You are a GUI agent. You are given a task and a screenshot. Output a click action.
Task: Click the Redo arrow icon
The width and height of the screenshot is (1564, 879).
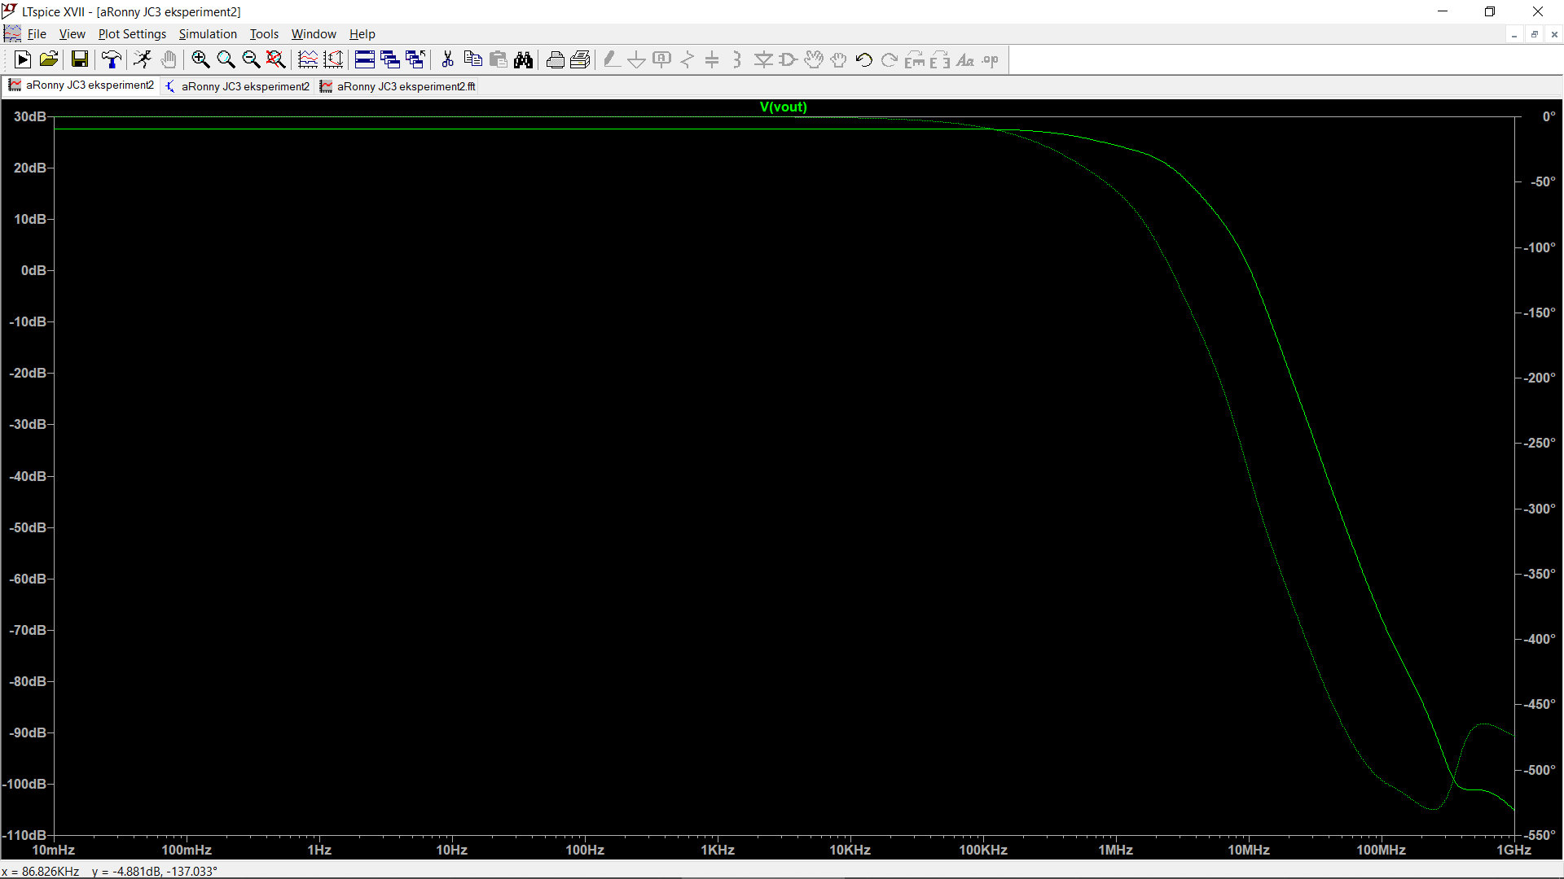click(890, 59)
